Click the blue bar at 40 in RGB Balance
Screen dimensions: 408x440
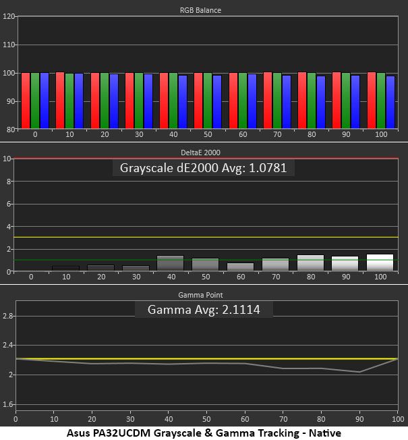point(183,102)
